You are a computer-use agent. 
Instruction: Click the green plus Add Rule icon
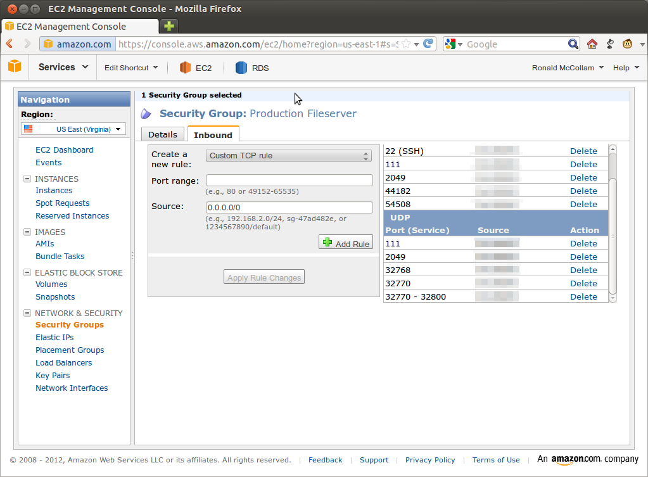coord(327,242)
